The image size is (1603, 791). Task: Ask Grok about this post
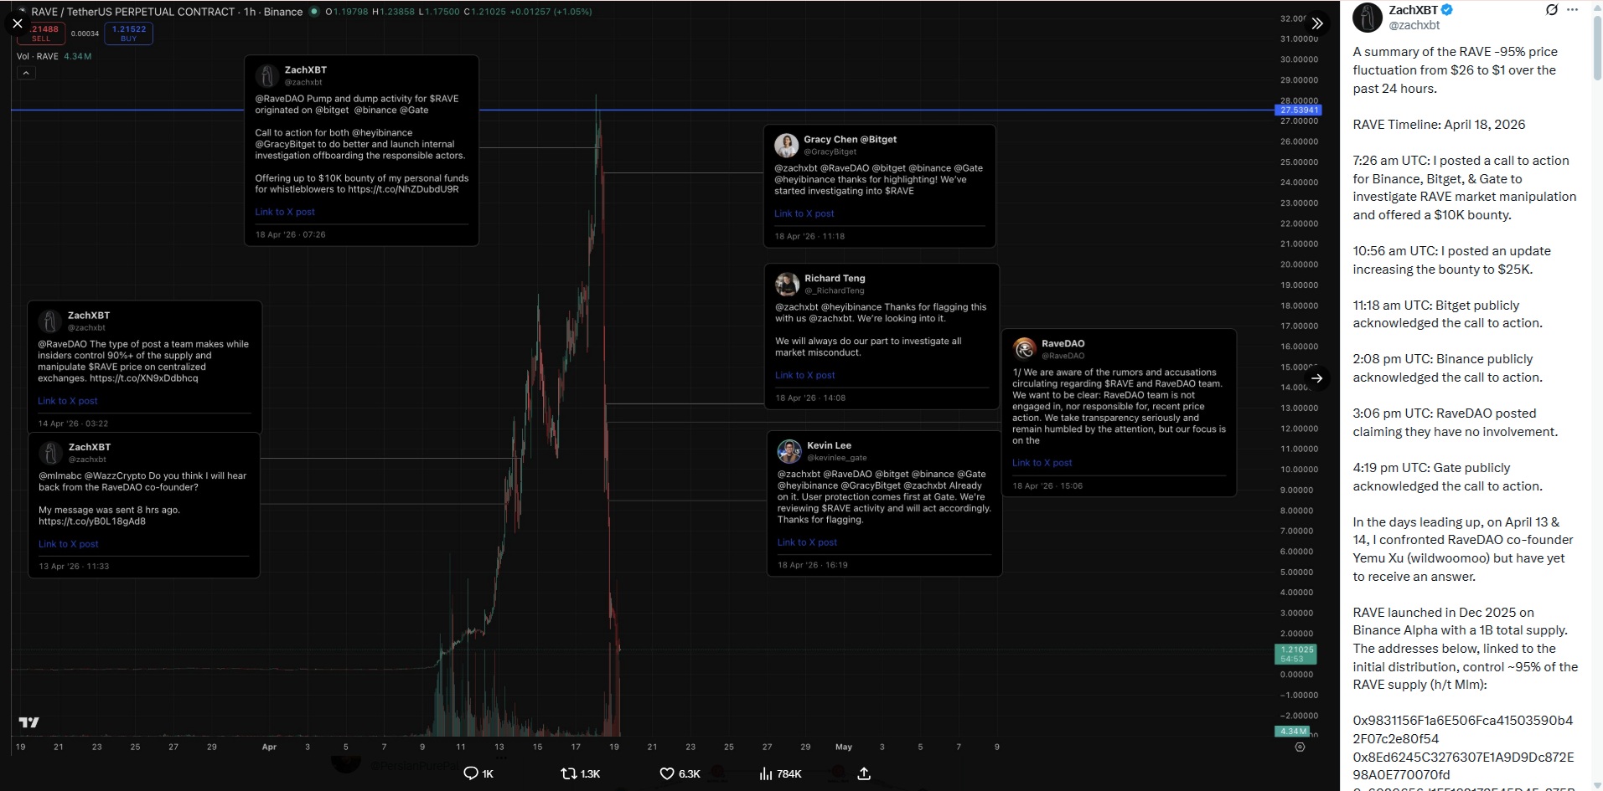(x=1552, y=10)
